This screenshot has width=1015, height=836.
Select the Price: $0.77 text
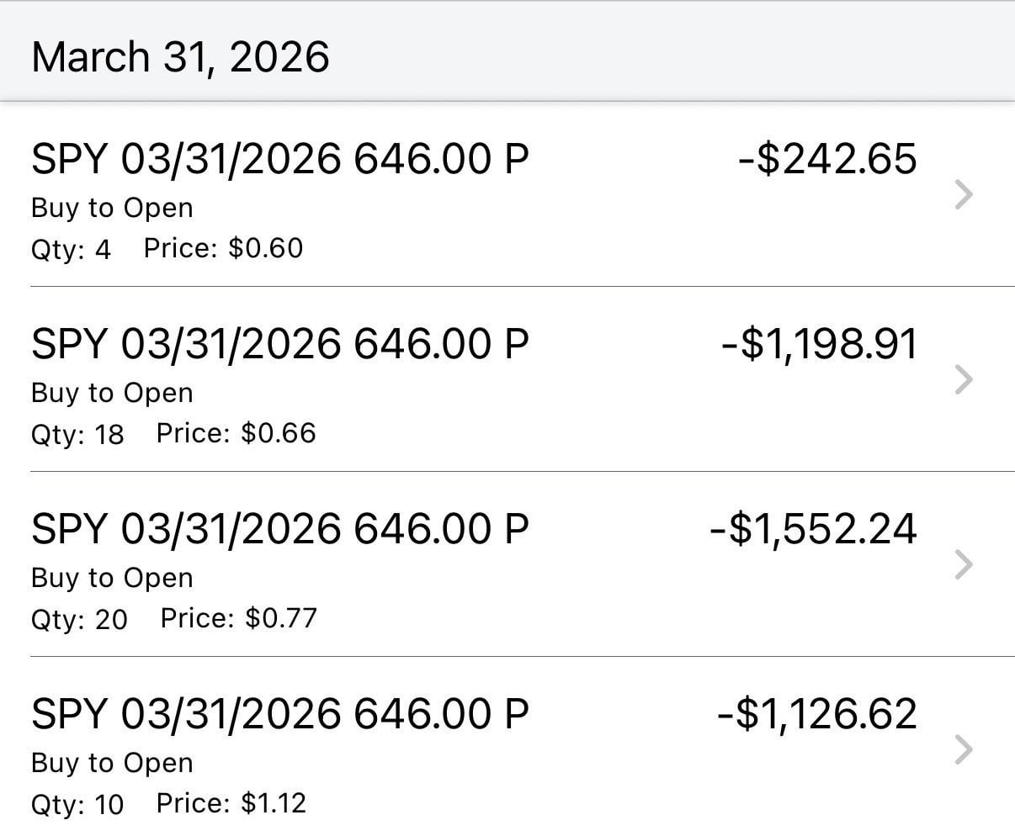pyautogui.click(x=238, y=618)
